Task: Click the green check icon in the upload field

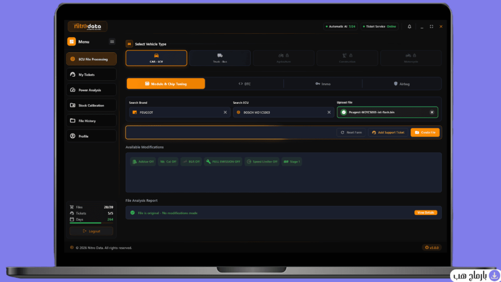Action: [x=343, y=112]
